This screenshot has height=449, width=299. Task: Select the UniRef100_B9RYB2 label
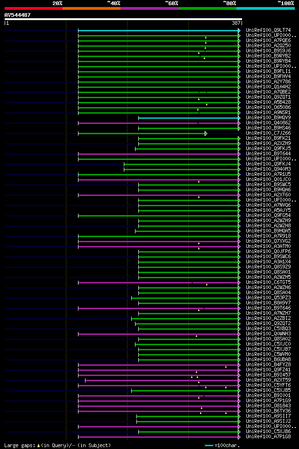(x=268, y=56)
